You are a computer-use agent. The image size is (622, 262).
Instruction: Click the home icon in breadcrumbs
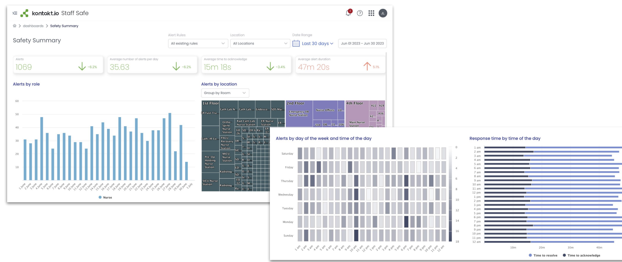point(15,26)
